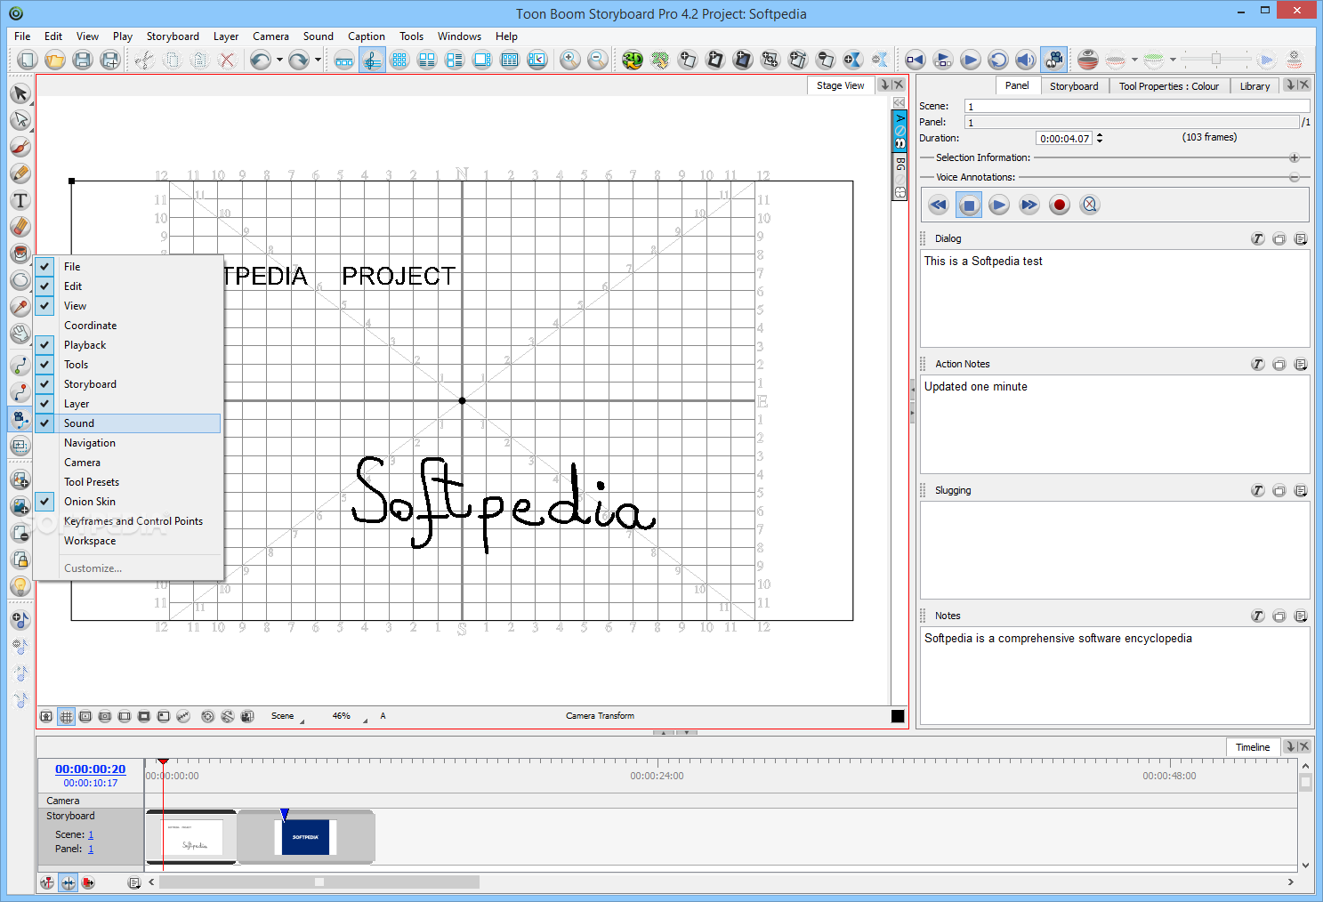This screenshot has height=902, width=1323.
Task: Select the Text tool
Action: (x=20, y=200)
